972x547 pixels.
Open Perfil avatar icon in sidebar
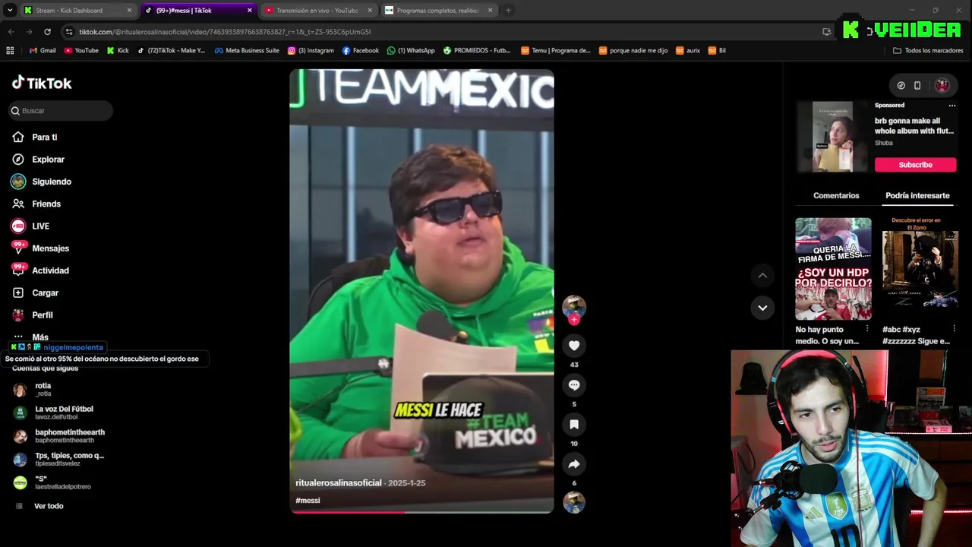(x=18, y=315)
